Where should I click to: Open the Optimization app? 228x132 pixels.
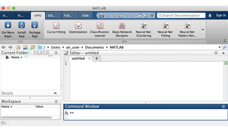[x=78, y=28]
